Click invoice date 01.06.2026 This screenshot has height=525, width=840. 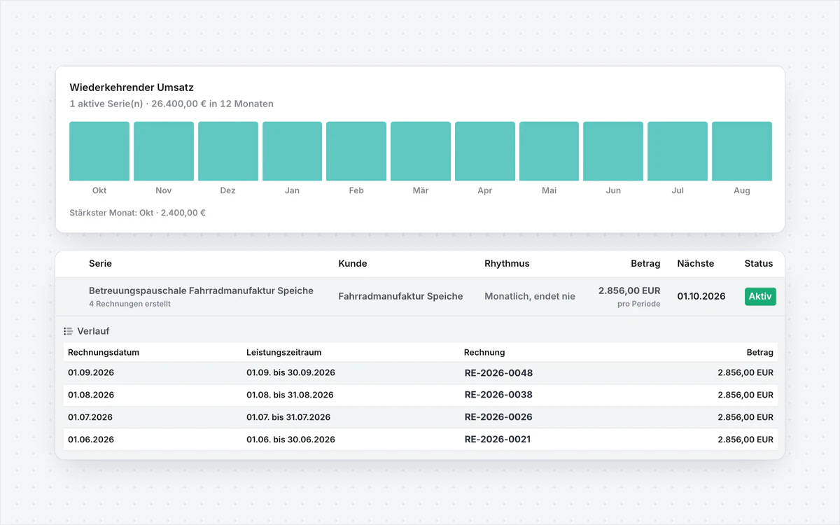tap(91, 440)
